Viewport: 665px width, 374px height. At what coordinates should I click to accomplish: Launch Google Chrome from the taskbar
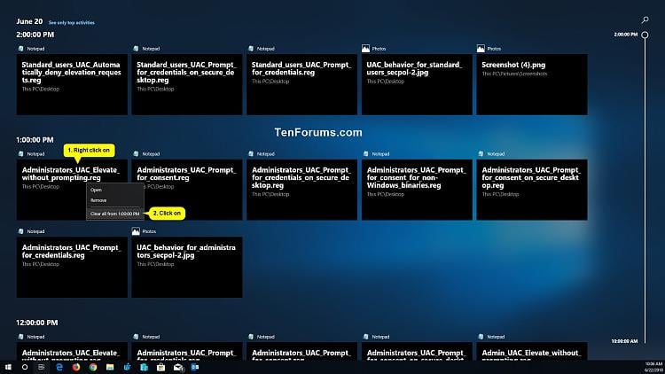93,367
